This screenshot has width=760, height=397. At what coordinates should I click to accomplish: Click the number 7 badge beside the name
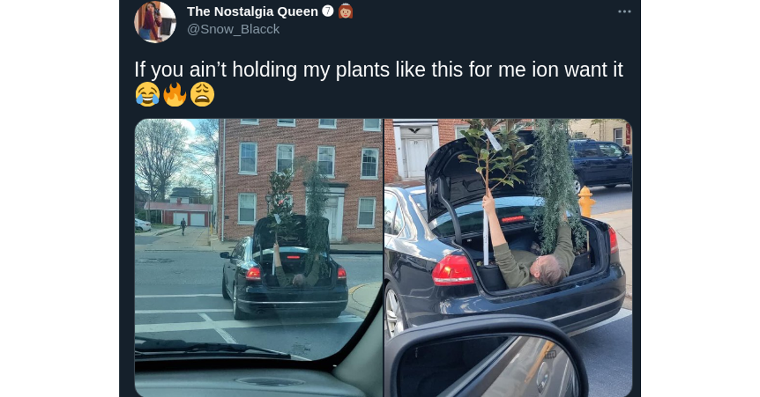click(x=327, y=11)
